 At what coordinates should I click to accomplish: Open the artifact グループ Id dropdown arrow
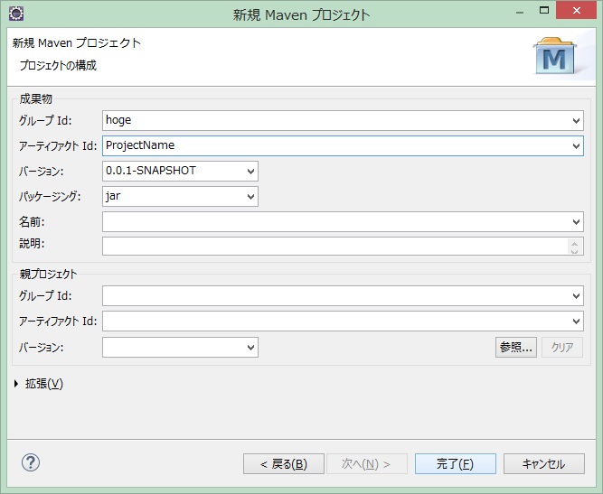[576, 121]
